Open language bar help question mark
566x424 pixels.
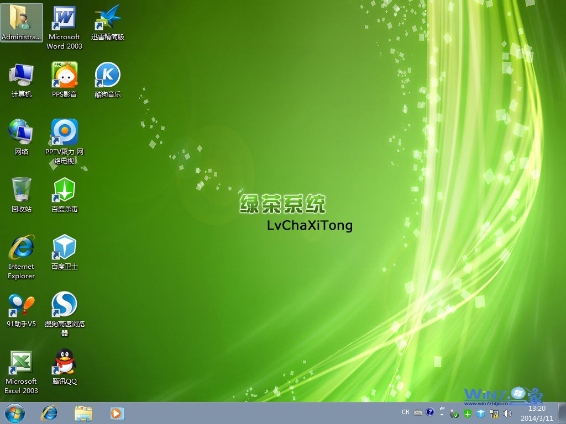(429, 412)
